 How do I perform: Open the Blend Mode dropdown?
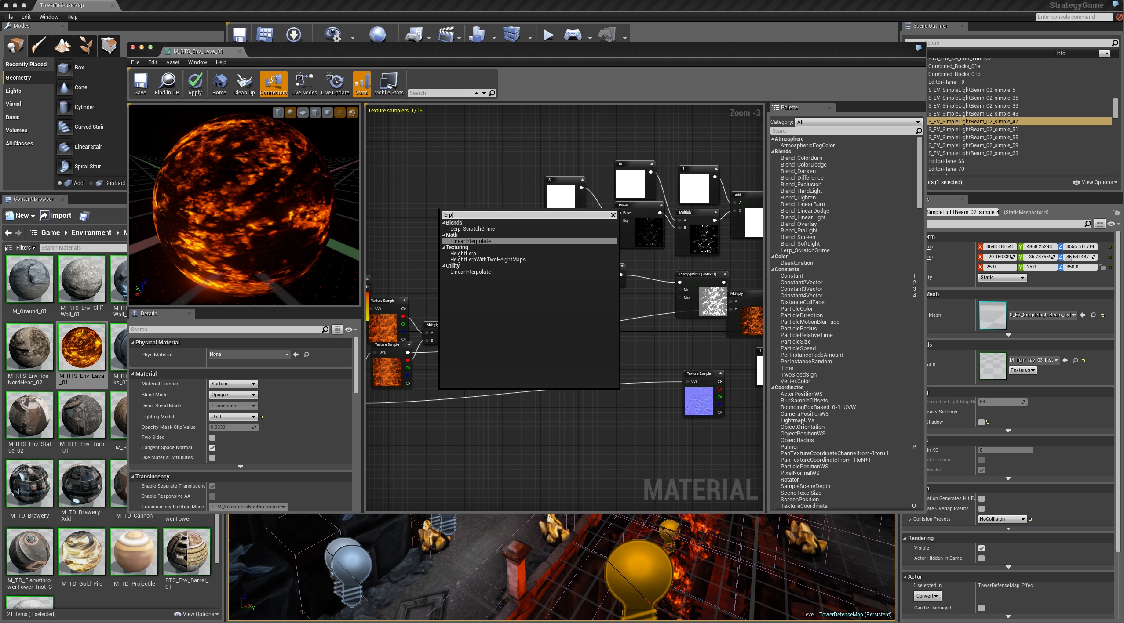click(233, 395)
